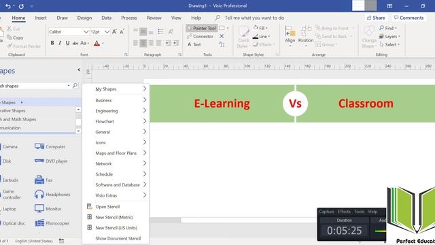The width and height of the screenshot is (435, 245).
Task: Open the Position menu
Action: click(306, 35)
